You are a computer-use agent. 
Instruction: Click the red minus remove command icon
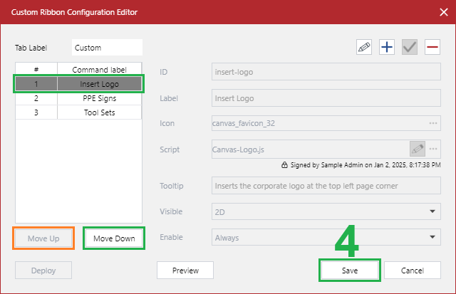432,47
